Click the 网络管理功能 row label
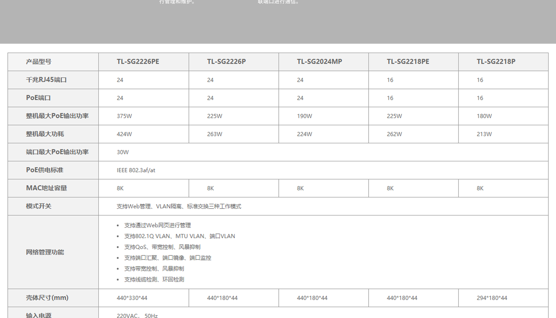 pyautogui.click(x=45, y=252)
